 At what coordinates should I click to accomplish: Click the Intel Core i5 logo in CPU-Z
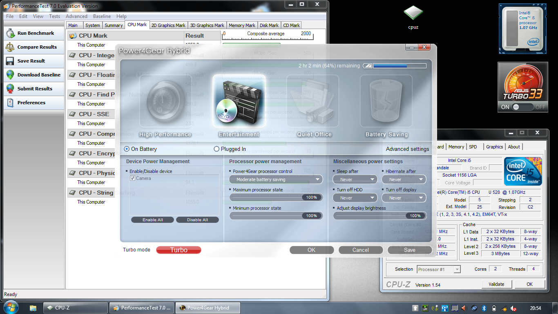(523, 171)
